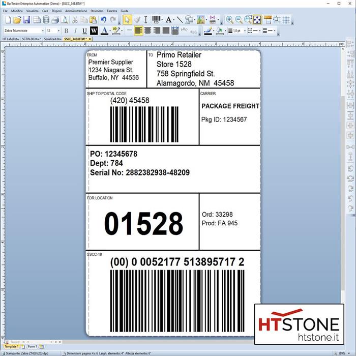This screenshot has height=356, width=356.
Task: Toggle Bold text formatting
Action: [x=66, y=31]
